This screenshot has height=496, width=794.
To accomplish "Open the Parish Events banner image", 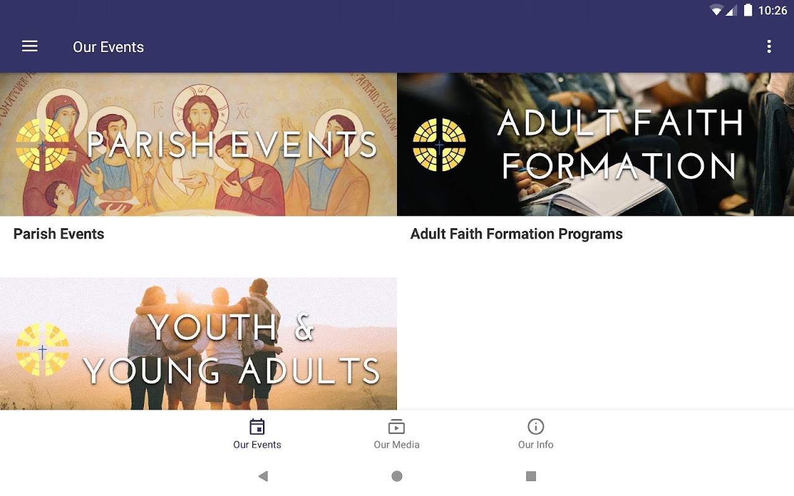I will click(x=198, y=144).
